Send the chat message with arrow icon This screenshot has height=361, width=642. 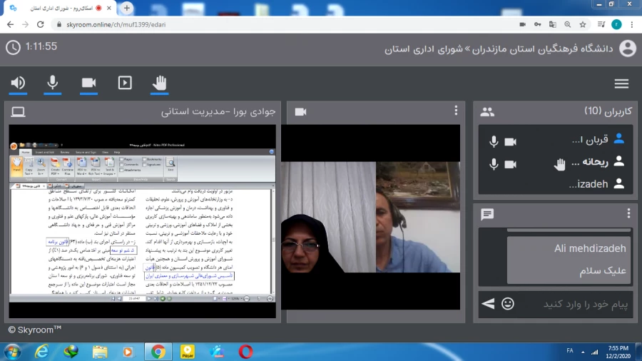tap(488, 304)
